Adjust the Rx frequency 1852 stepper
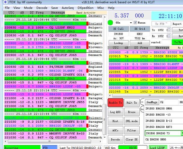 [169, 36]
